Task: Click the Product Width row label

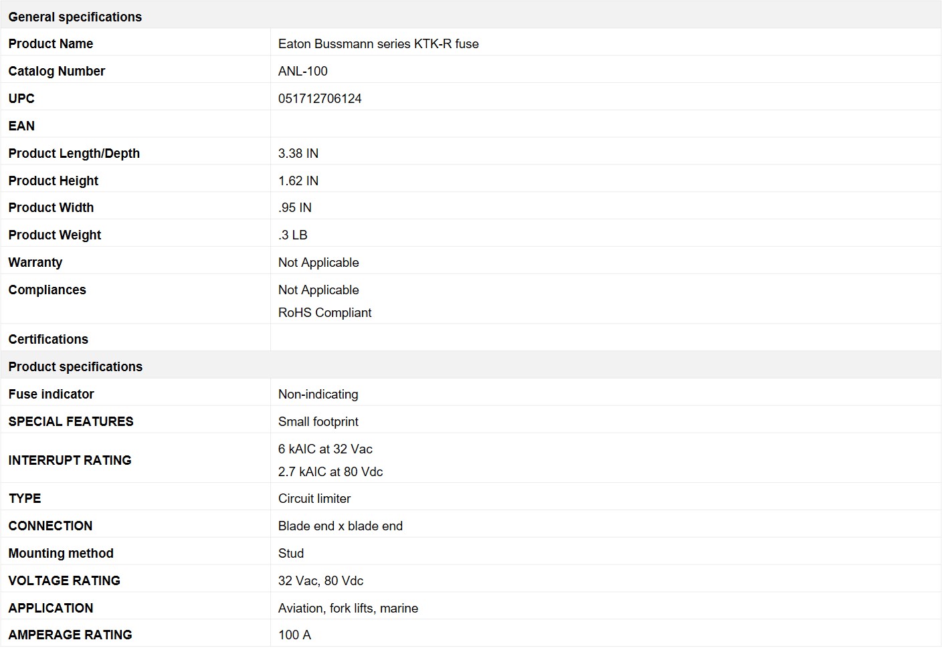Action: click(x=51, y=208)
